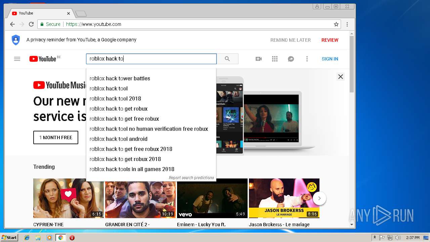
Task: Click the search magnifier button
Action: [x=227, y=59]
